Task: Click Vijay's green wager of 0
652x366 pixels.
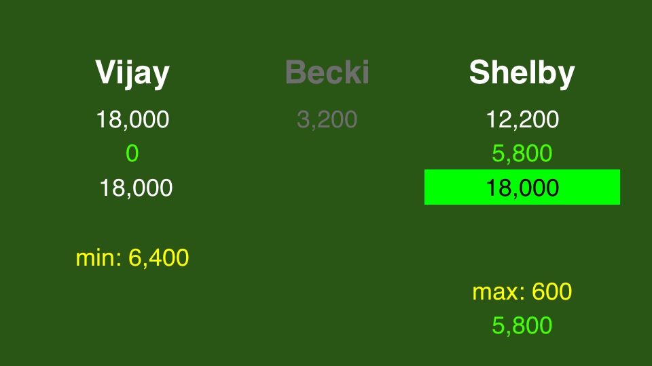Action: (132, 153)
